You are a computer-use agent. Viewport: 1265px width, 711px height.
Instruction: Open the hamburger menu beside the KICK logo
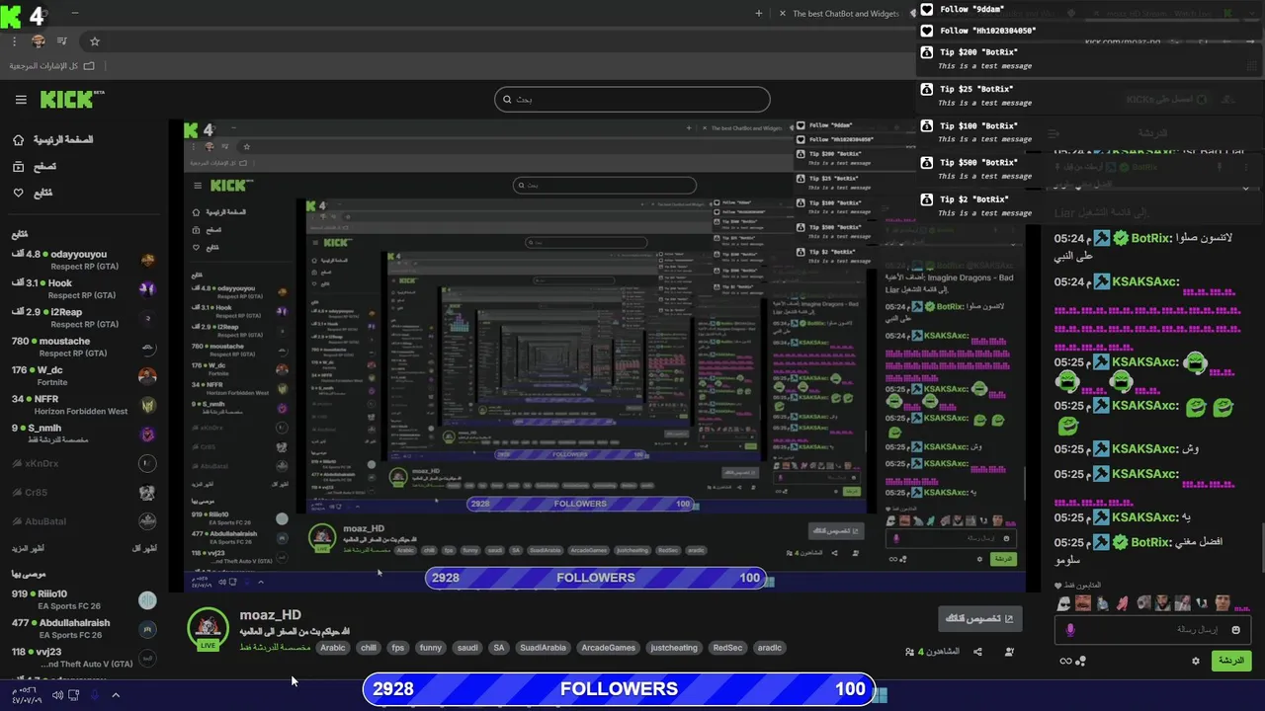click(x=21, y=100)
